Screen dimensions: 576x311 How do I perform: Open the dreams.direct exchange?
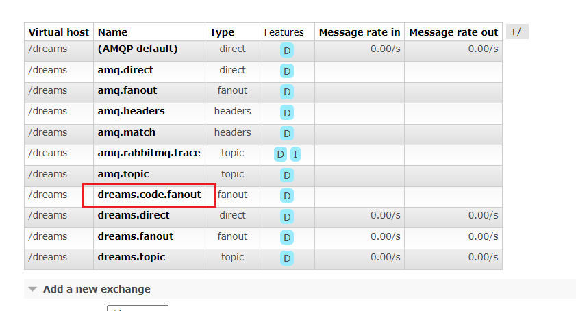(134, 215)
